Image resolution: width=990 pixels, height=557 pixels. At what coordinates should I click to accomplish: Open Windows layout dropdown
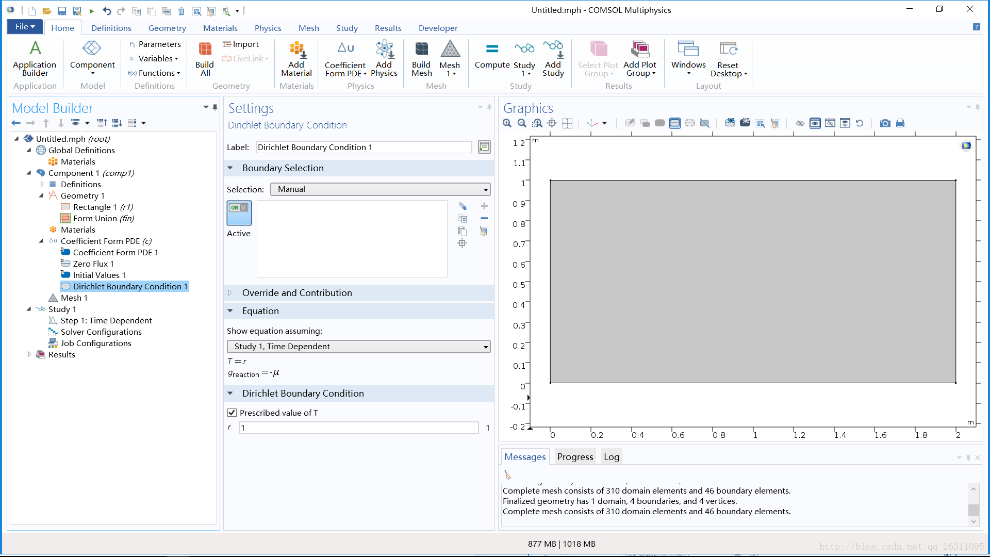tap(688, 58)
